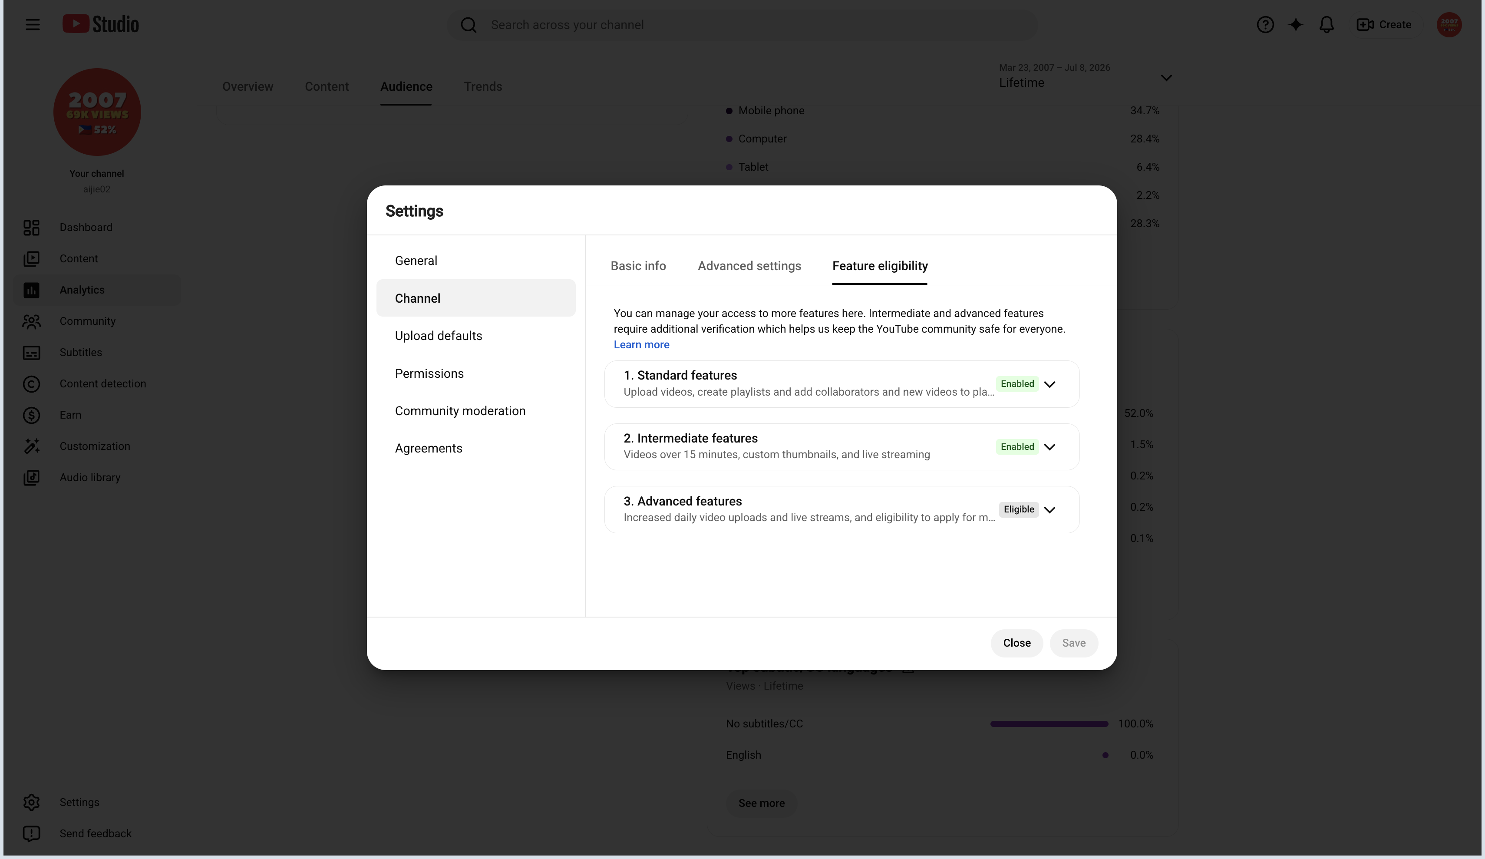The height and width of the screenshot is (859, 1485).
Task: Click the Create video button
Action: (1384, 25)
